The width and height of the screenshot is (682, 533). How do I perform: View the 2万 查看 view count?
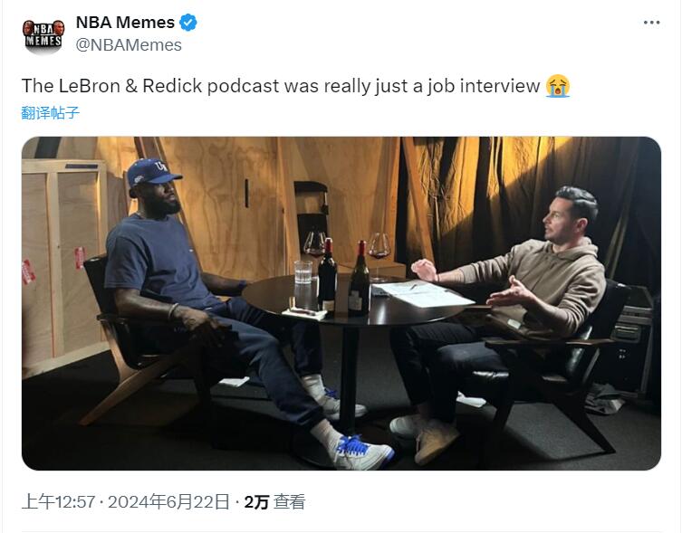click(274, 501)
